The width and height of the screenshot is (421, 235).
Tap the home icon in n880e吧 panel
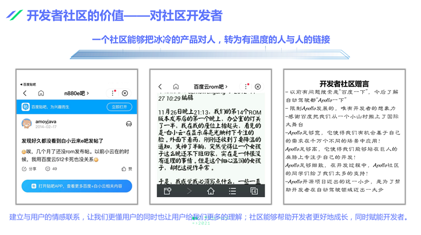pos(41,93)
